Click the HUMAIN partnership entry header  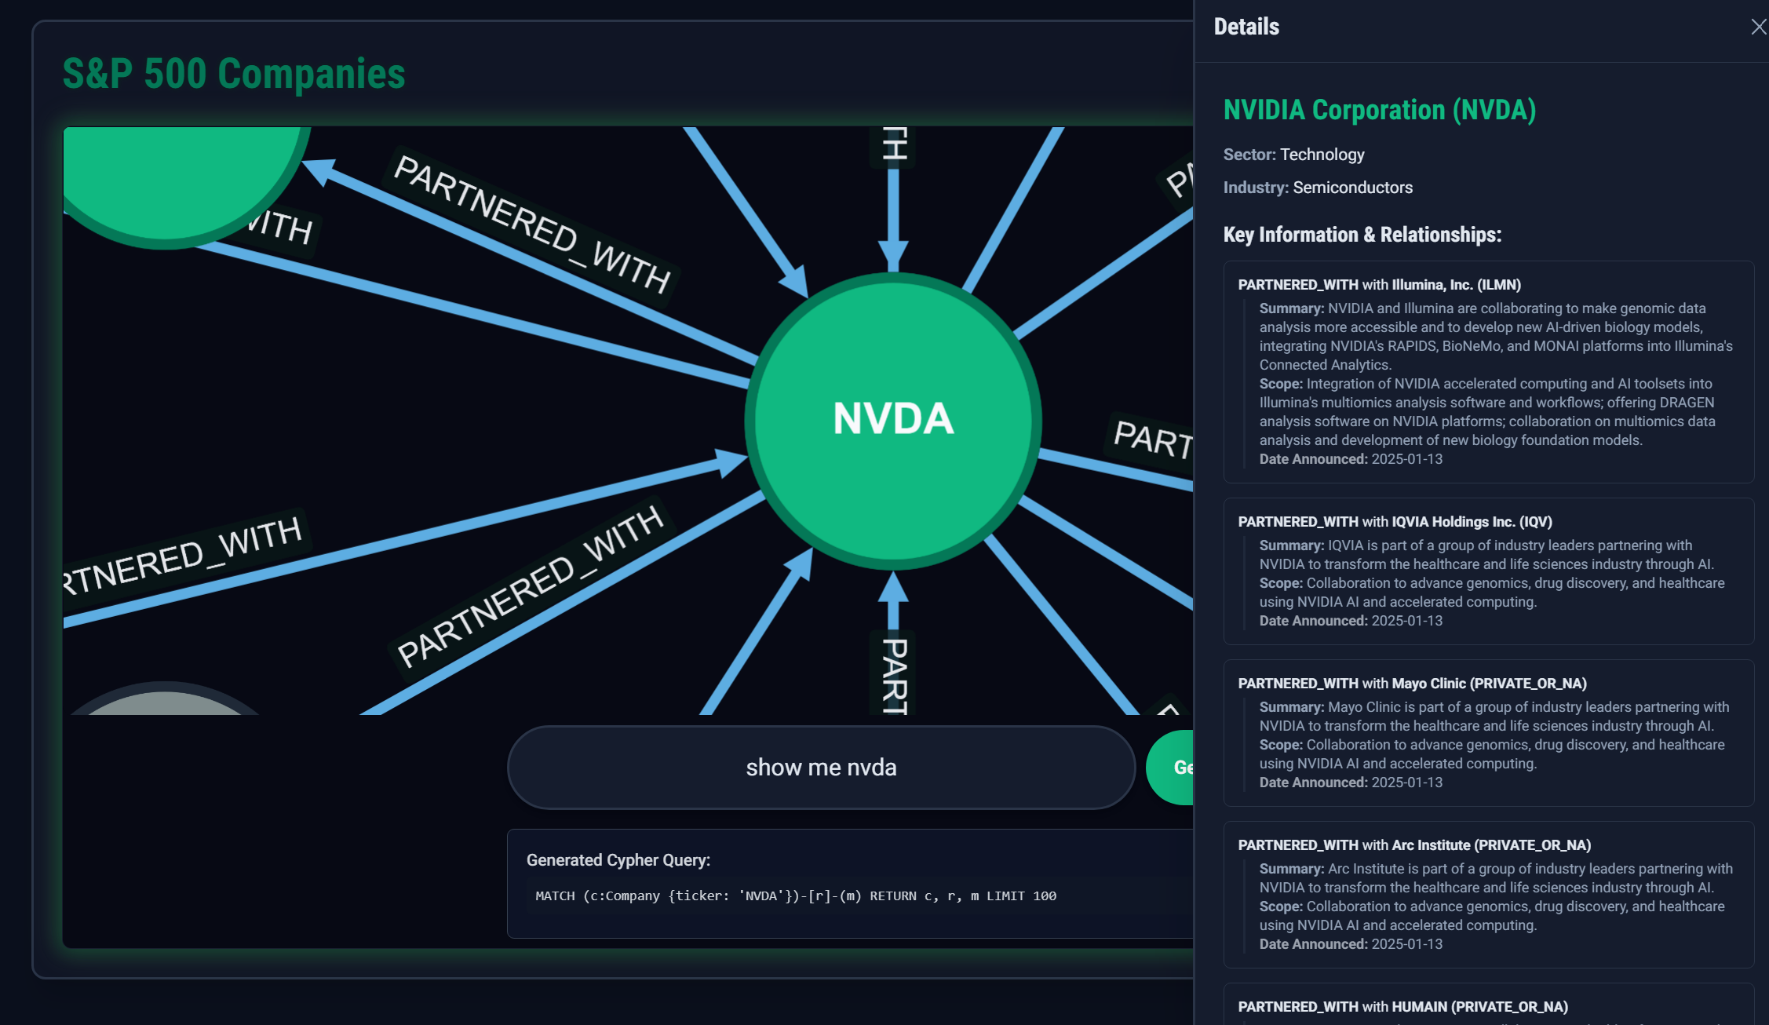pyautogui.click(x=1402, y=1006)
